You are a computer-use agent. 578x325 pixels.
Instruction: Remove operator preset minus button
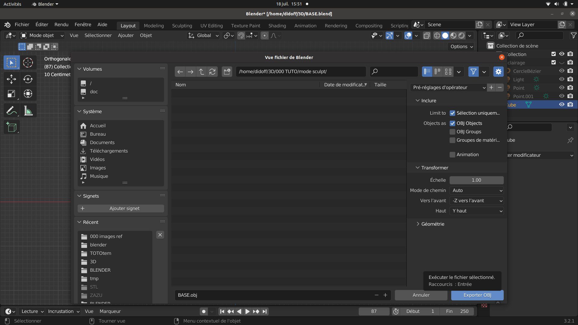500,88
